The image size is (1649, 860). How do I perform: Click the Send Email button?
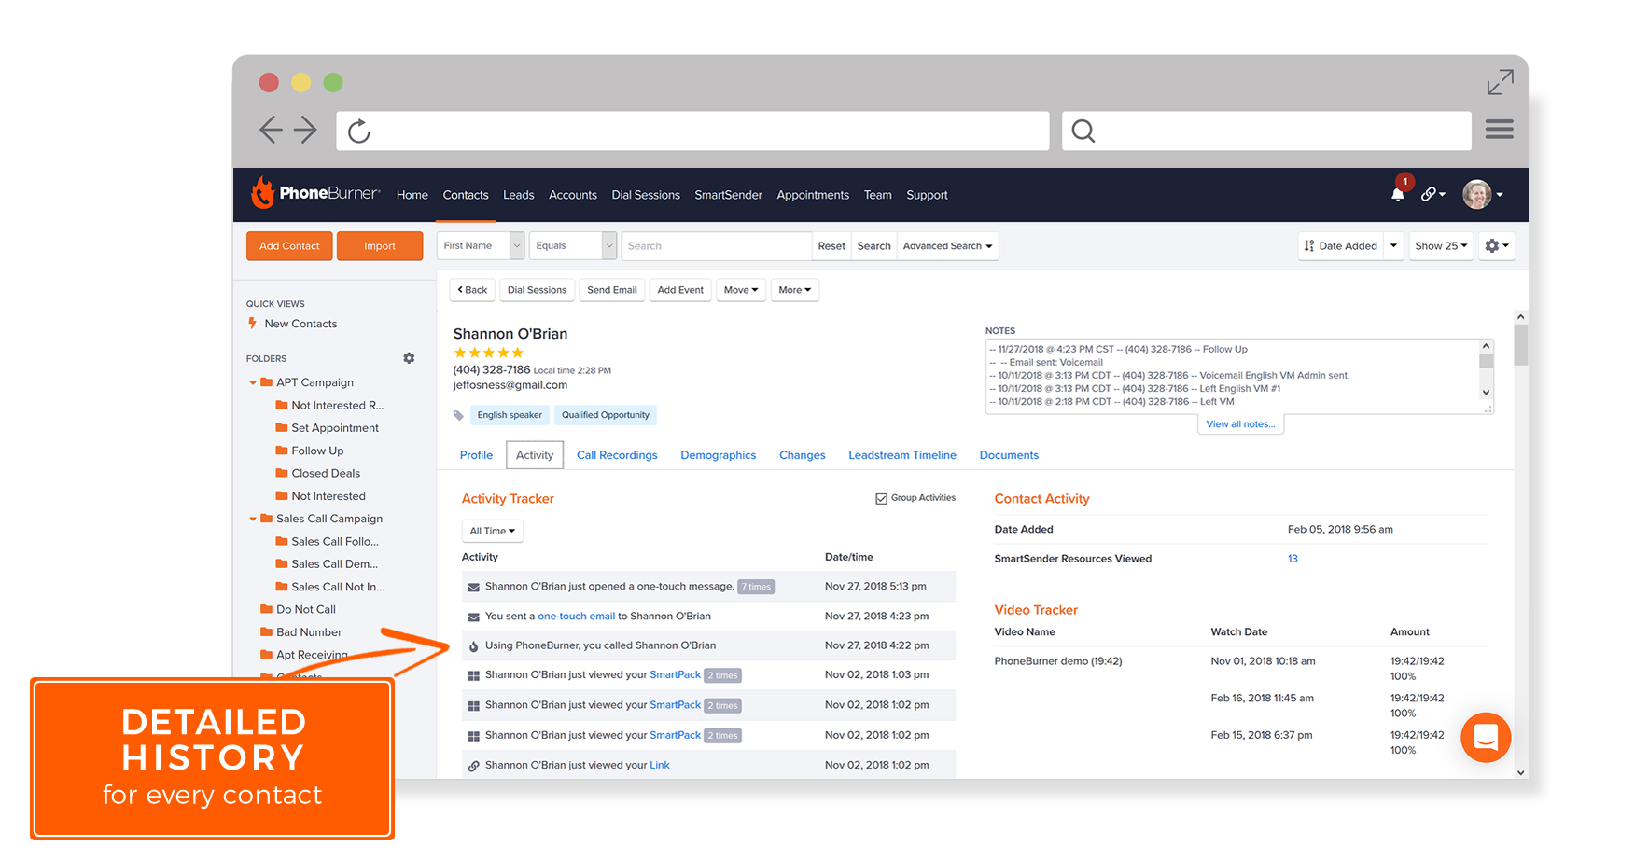point(612,290)
